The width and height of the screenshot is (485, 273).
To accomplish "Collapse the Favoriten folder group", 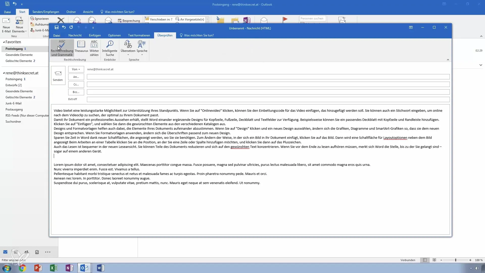I will point(4,42).
